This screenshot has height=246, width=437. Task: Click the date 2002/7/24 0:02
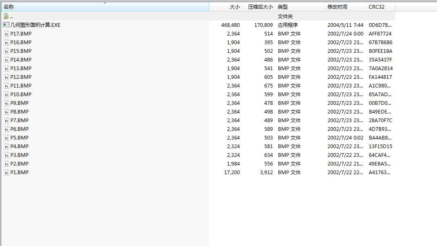tap(345, 138)
